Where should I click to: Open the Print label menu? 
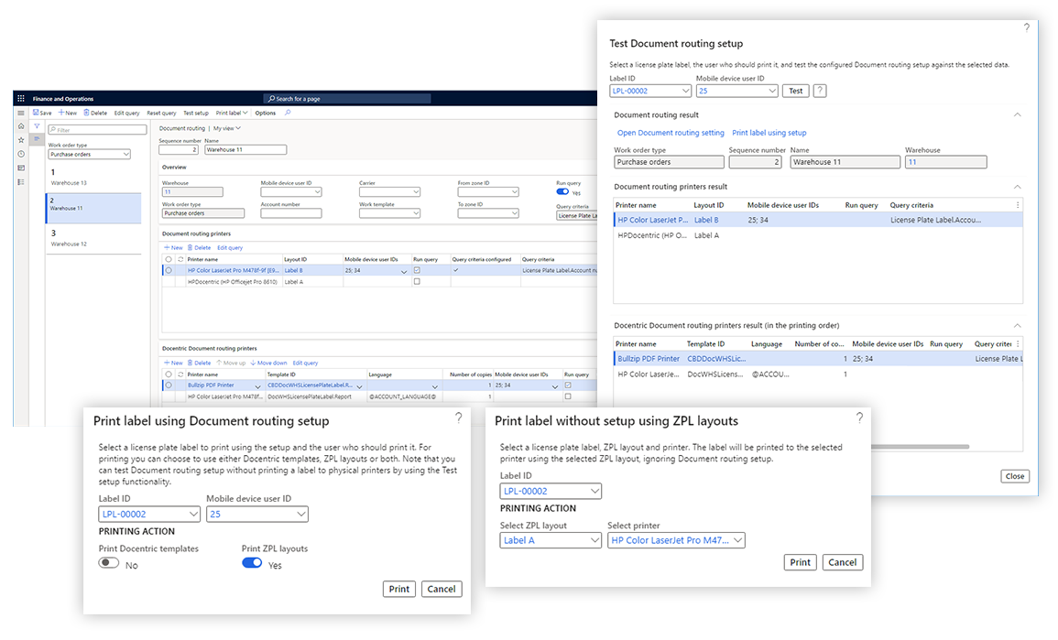pyautogui.click(x=232, y=114)
